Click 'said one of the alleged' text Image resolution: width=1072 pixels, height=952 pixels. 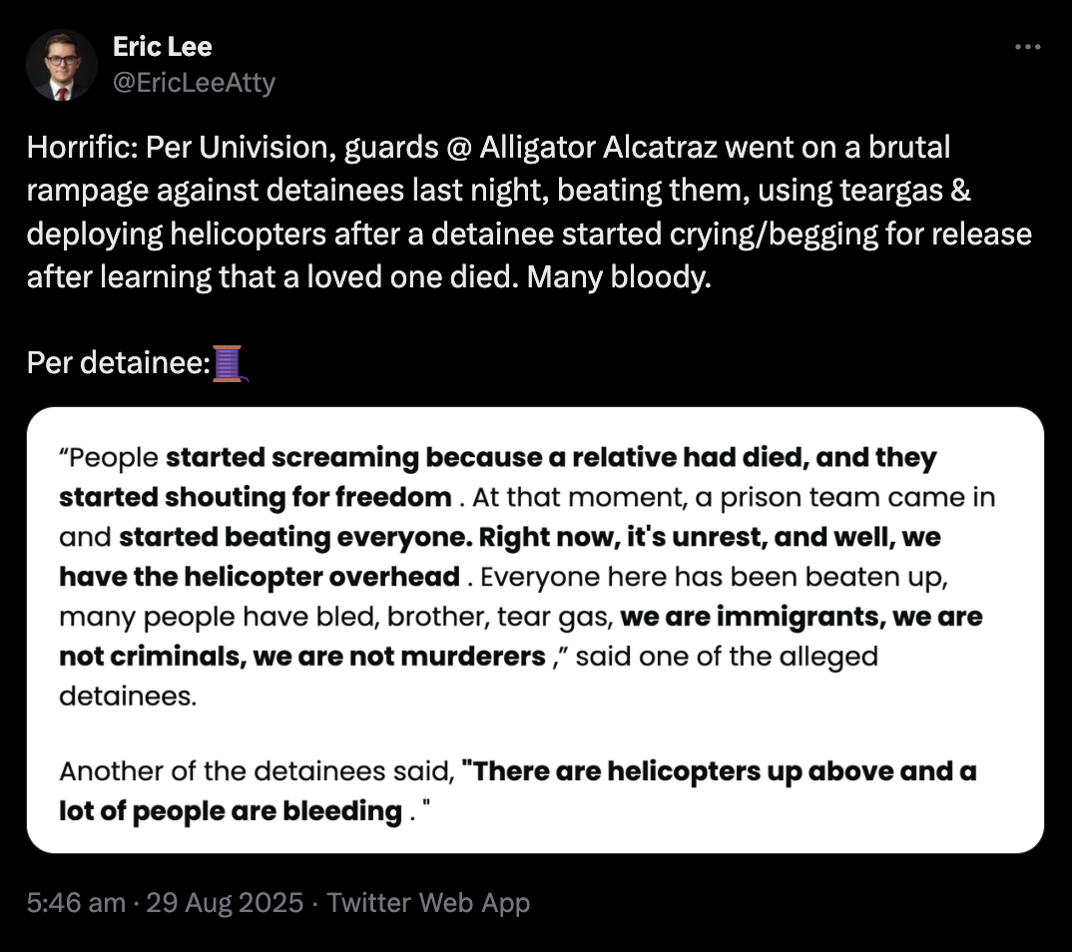[x=727, y=657]
